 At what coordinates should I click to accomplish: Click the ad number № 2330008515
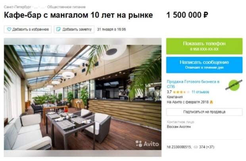(x=179, y=147)
